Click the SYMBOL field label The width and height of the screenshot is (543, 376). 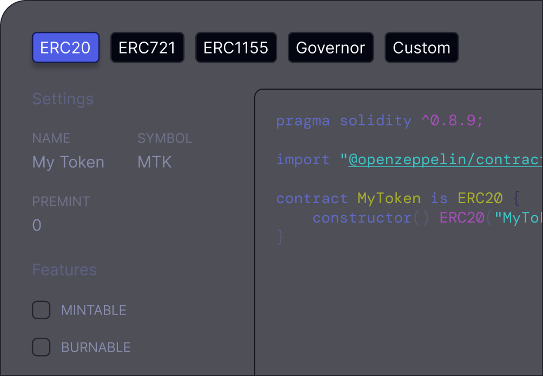(x=164, y=138)
